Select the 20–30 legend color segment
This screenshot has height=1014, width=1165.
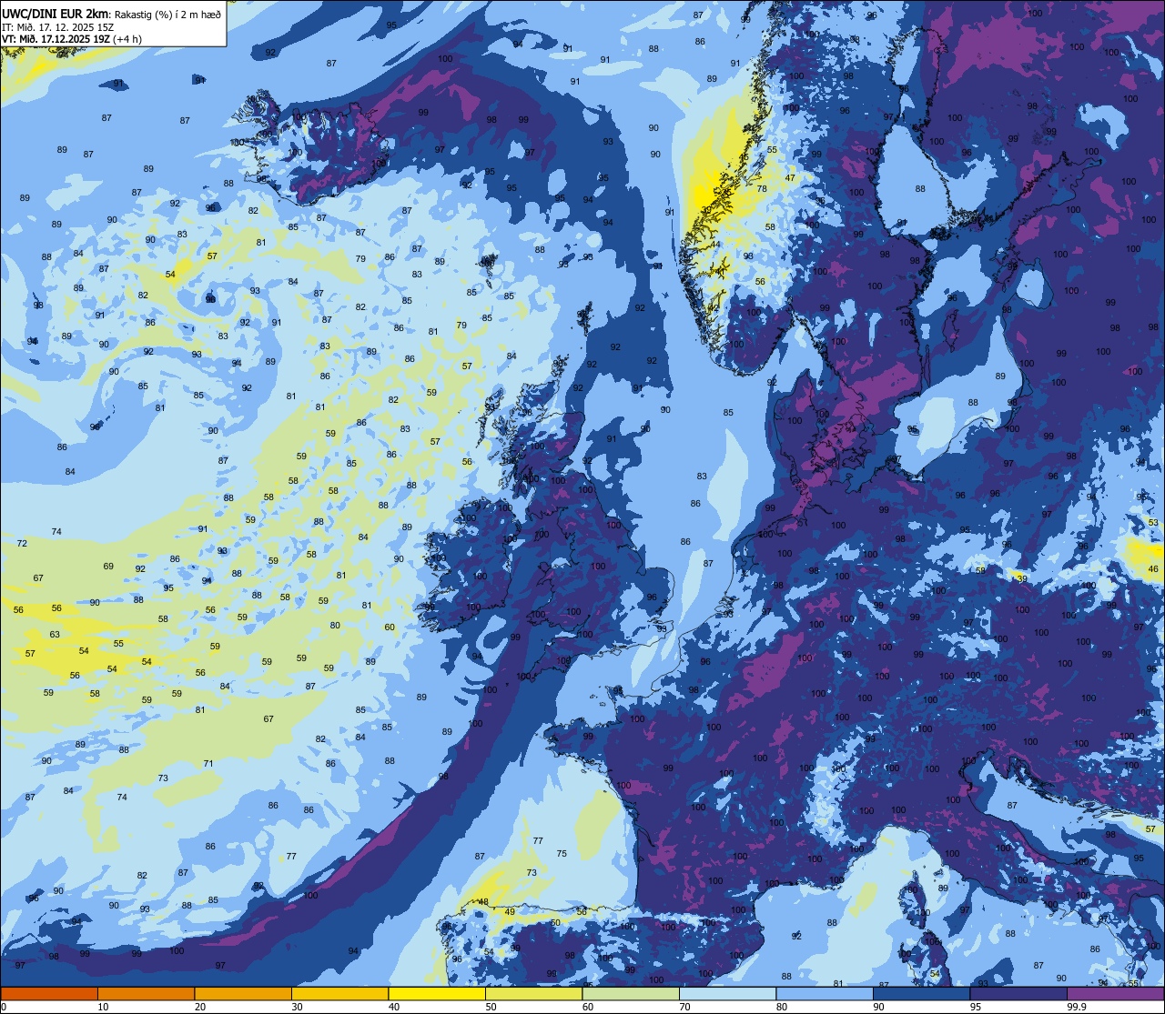(243, 993)
